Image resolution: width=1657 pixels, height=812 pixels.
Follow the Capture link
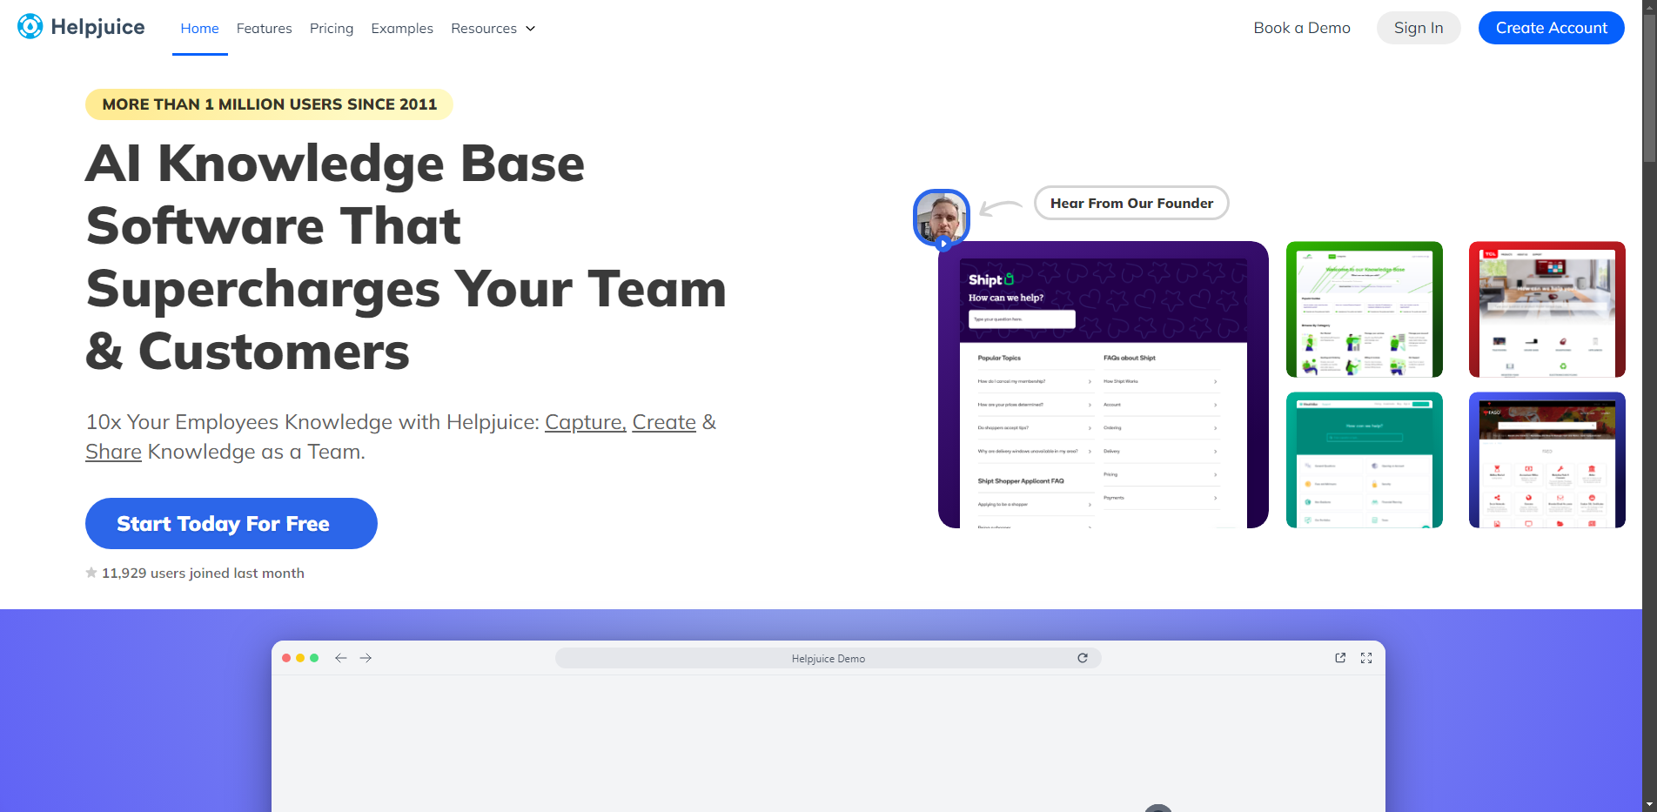[x=586, y=422]
